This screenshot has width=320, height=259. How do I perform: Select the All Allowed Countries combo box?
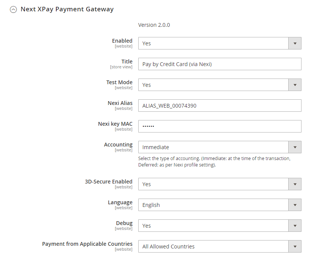click(213, 247)
